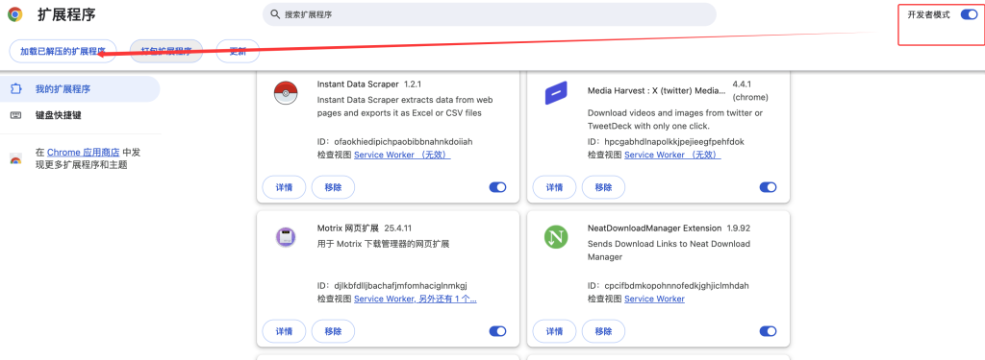The width and height of the screenshot is (985, 360).
Task: Disable NeatDownloadManager Extension toggle
Action: pos(768,331)
